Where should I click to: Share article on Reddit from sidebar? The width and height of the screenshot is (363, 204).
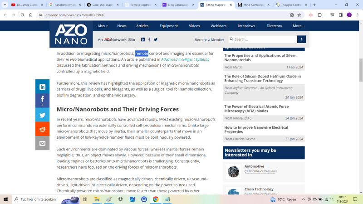42,129
